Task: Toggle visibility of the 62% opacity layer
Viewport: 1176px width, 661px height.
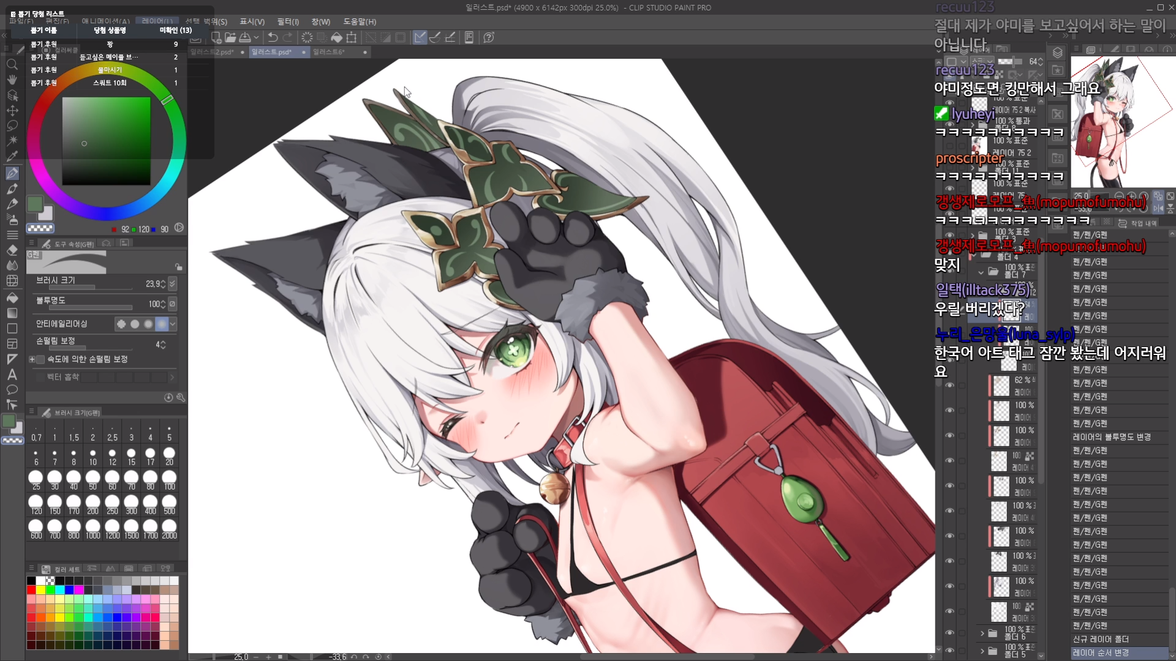Action: coord(950,386)
